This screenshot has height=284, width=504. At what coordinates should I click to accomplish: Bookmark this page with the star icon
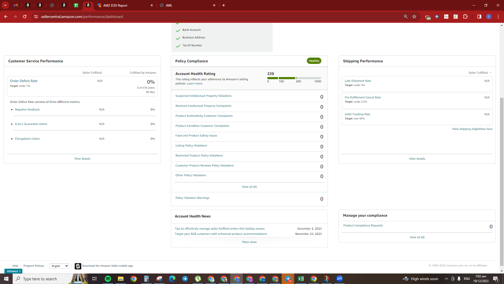click(414, 17)
